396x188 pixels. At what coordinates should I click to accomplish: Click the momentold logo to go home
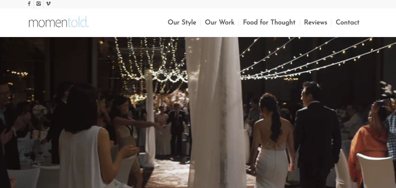[59, 22]
